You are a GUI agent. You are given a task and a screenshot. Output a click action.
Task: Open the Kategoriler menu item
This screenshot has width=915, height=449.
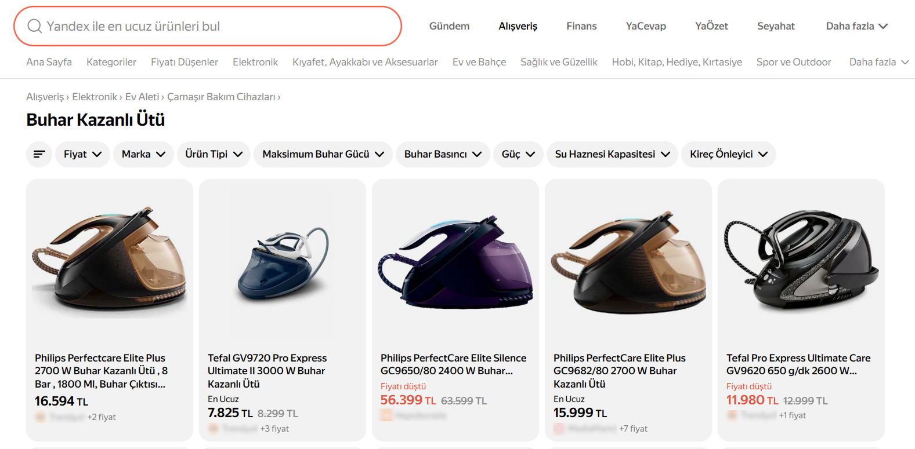click(111, 62)
